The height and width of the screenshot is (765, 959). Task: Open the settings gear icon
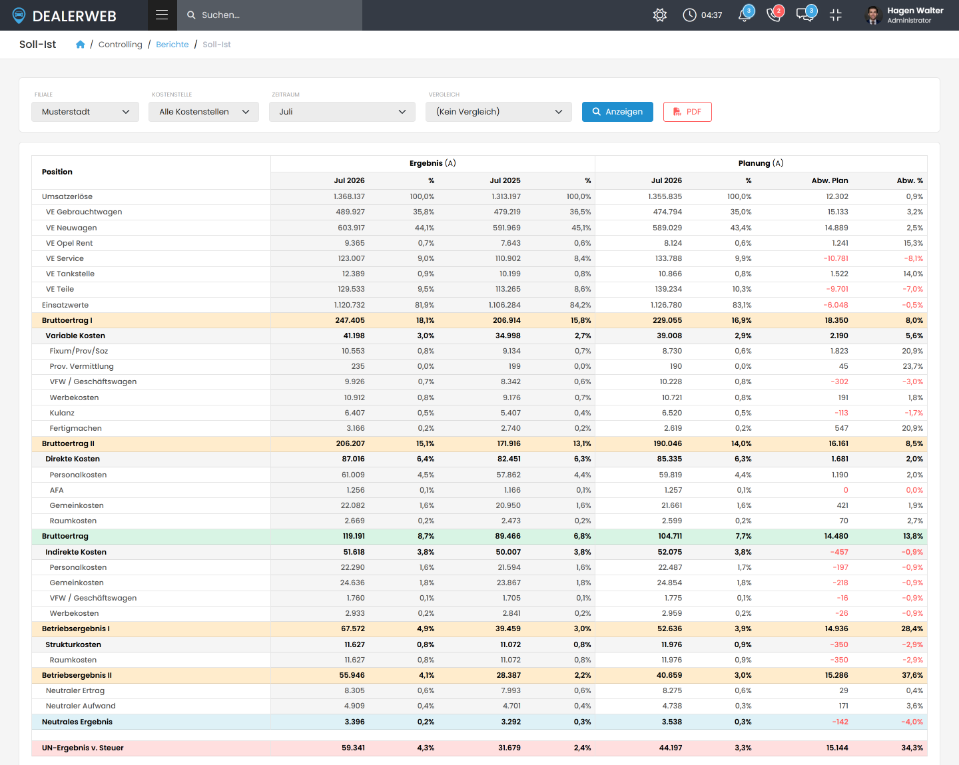pos(660,15)
